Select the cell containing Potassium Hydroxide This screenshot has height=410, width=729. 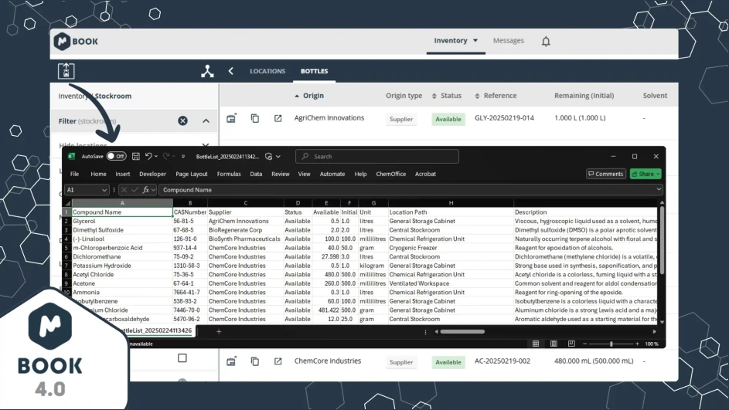coord(122,266)
